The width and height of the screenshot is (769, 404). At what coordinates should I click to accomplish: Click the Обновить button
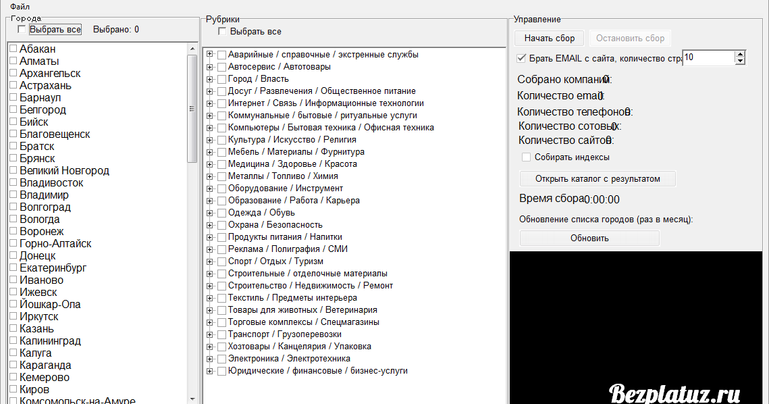pos(589,237)
